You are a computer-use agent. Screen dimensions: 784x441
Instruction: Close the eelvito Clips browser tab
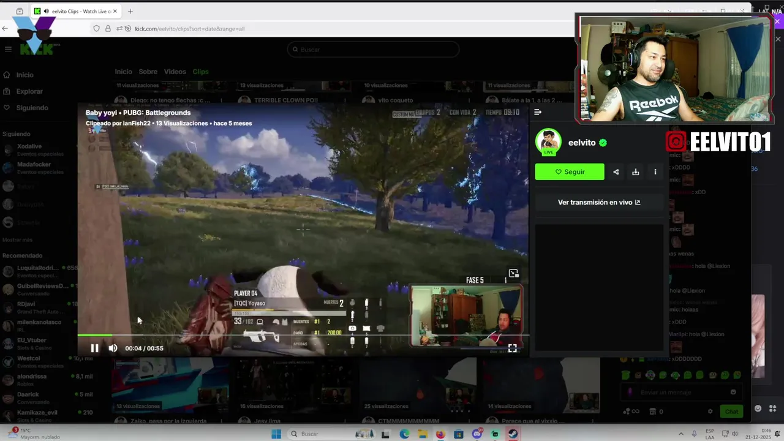coord(115,11)
